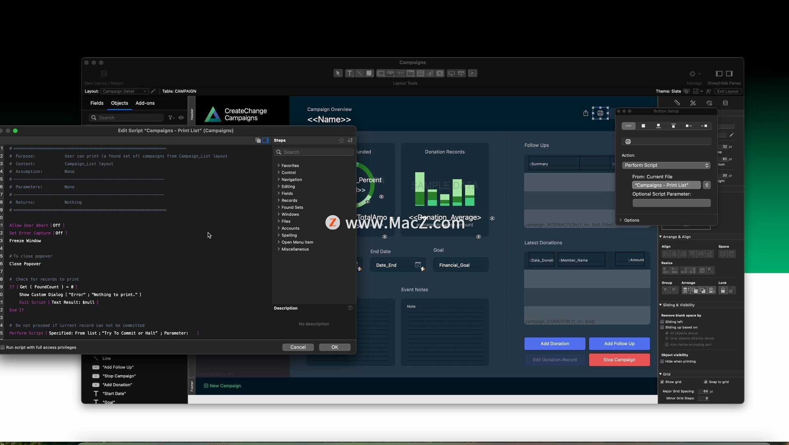Viewport: 789px width, 445px height.
Task: Toggle the Show grid checkbox
Action: click(x=662, y=382)
